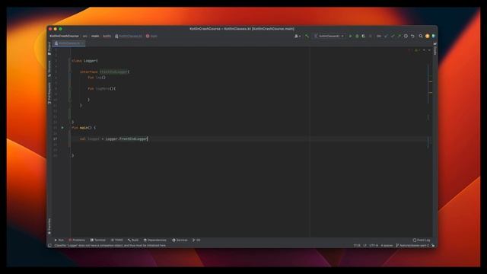
Task: Open the Pull Requests tool window
Action: click(49, 93)
